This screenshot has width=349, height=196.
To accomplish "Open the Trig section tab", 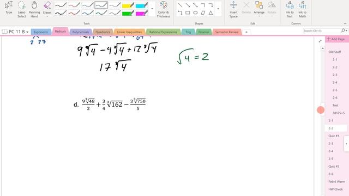I will [188, 32].
